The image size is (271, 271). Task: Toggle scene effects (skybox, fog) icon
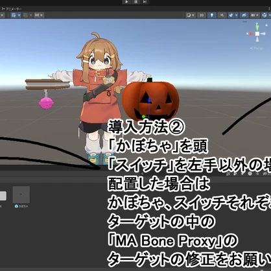[x=231, y=15]
